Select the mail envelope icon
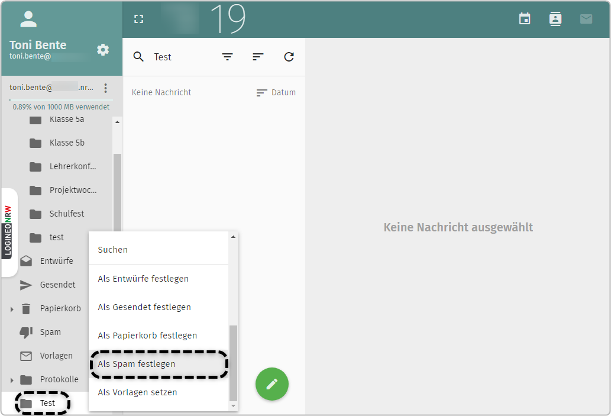 (586, 18)
